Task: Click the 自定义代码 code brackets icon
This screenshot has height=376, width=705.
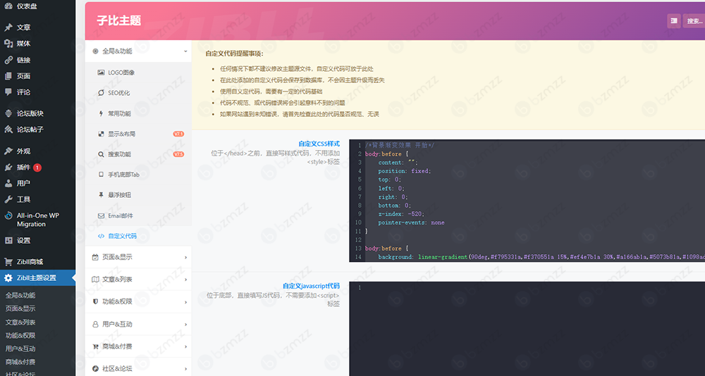Action: click(101, 236)
